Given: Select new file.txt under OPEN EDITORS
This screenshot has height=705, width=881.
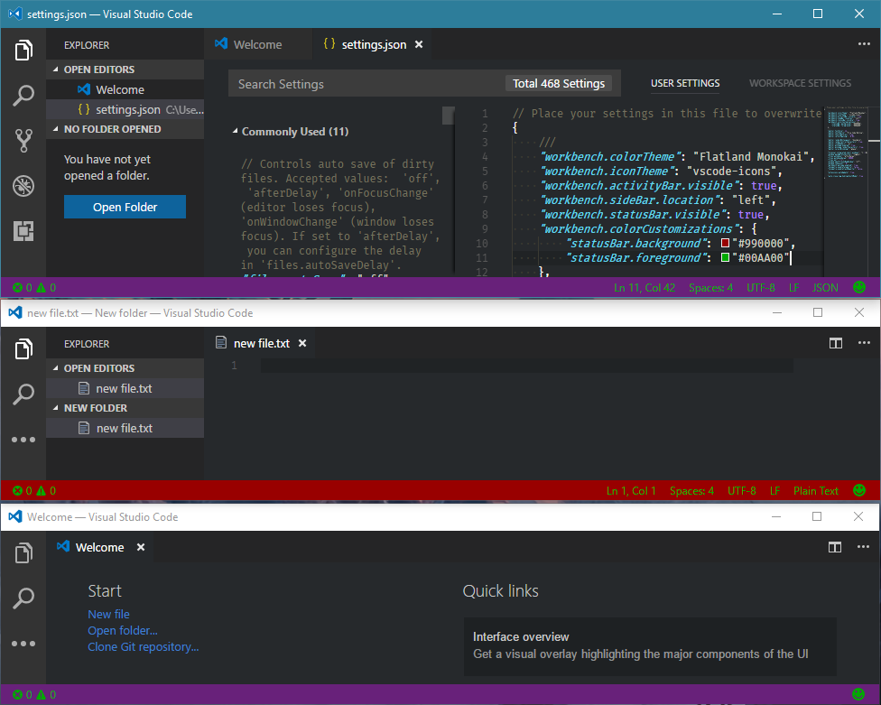Looking at the screenshot, I should click(125, 388).
